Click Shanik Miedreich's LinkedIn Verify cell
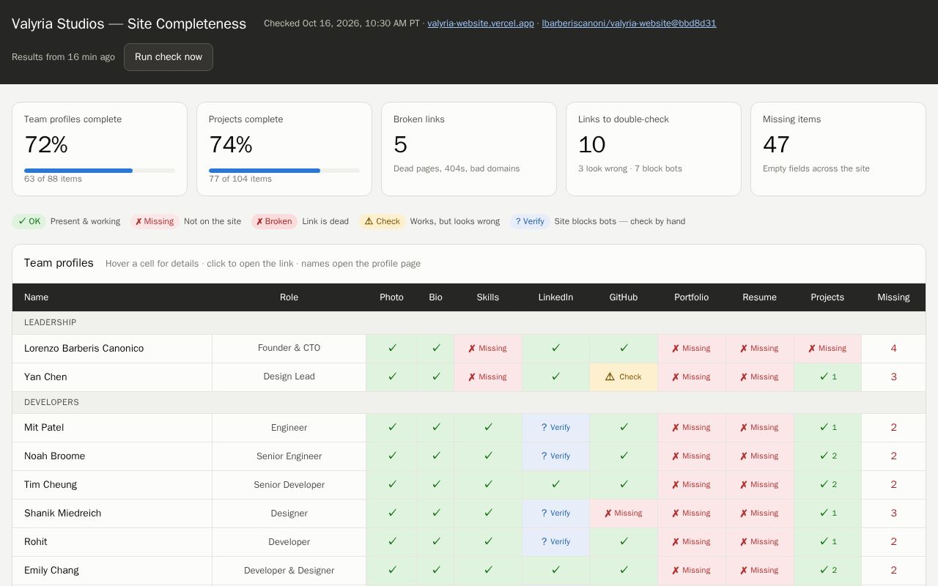 coord(555,513)
